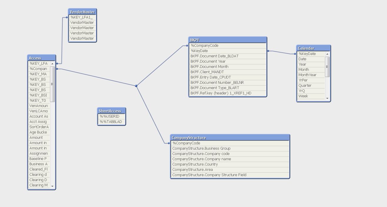The height and width of the screenshot is (207, 387).
Task: Select VenAmoun field in Access table
Action: [x=39, y=106]
